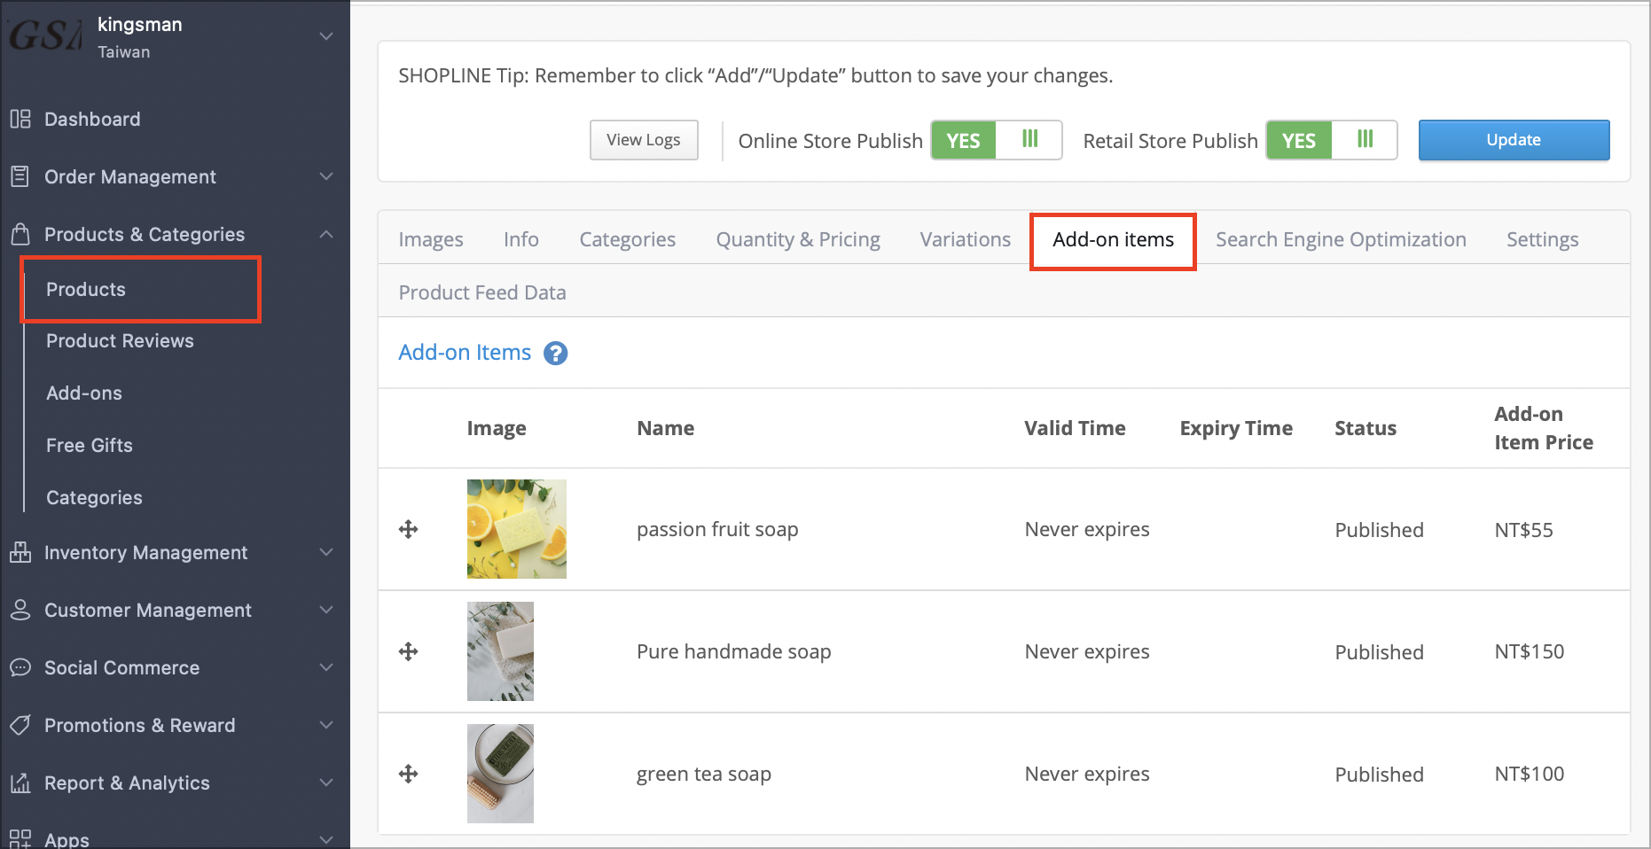
Task: Click the Add-on Items help question mark
Action: (555, 353)
